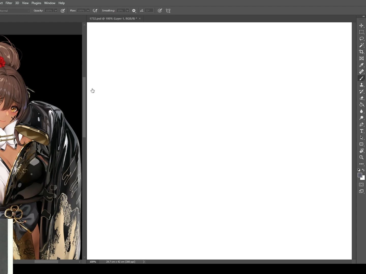Toggle Quick Mask mode

click(x=361, y=185)
